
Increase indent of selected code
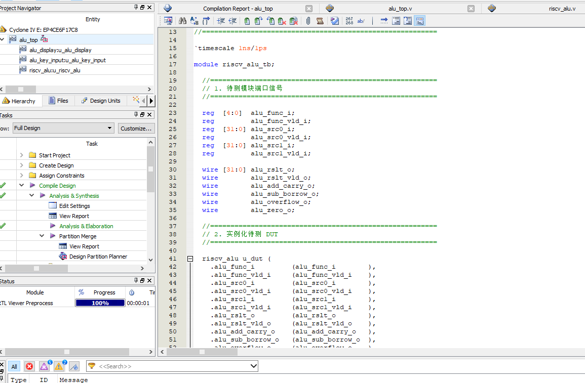tap(221, 21)
